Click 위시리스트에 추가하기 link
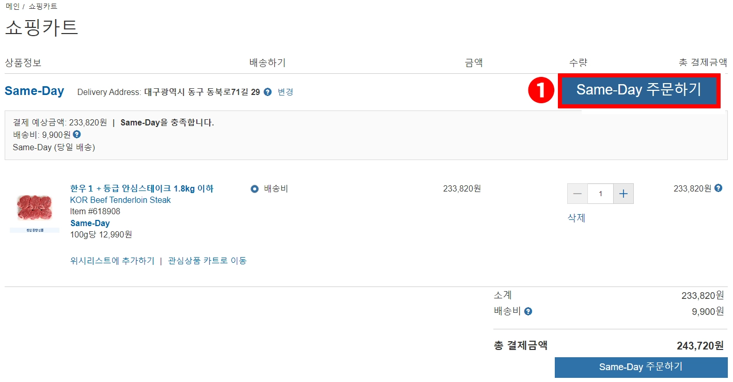The height and width of the screenshot is (382, 733). [x=112, y=261]
